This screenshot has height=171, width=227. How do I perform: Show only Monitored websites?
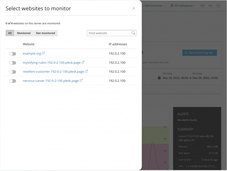tap(24, 33)
